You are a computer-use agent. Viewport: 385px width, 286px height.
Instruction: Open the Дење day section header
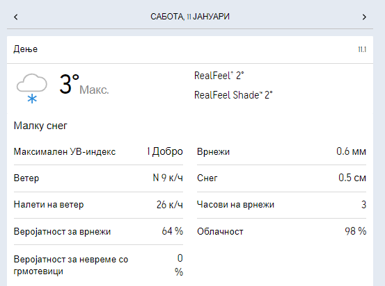click(x=190, y=50)
